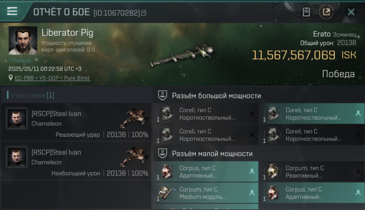View Liberator Pig's portrait

(23, 40)
